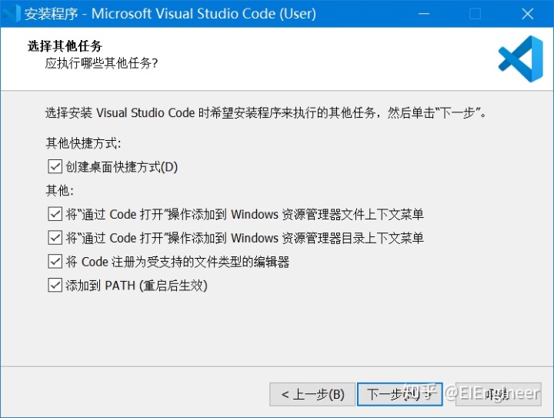
Task: Cancel the setup with the 取消 button
Action: point(498,394)
